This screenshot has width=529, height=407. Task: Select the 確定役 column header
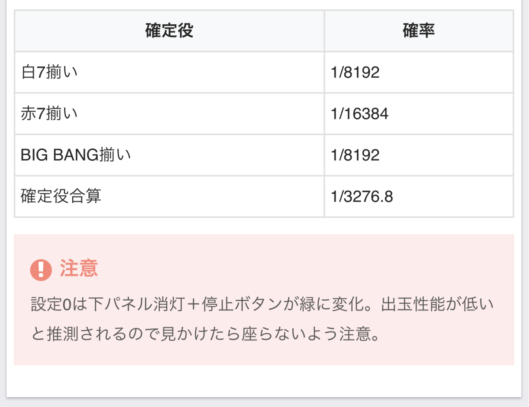(x=169, y=31)
